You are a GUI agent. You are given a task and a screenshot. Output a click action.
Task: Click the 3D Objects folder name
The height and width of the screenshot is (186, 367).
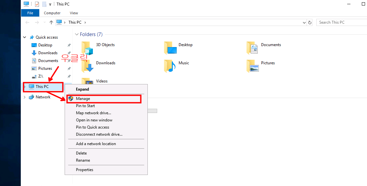coord(105,45)
